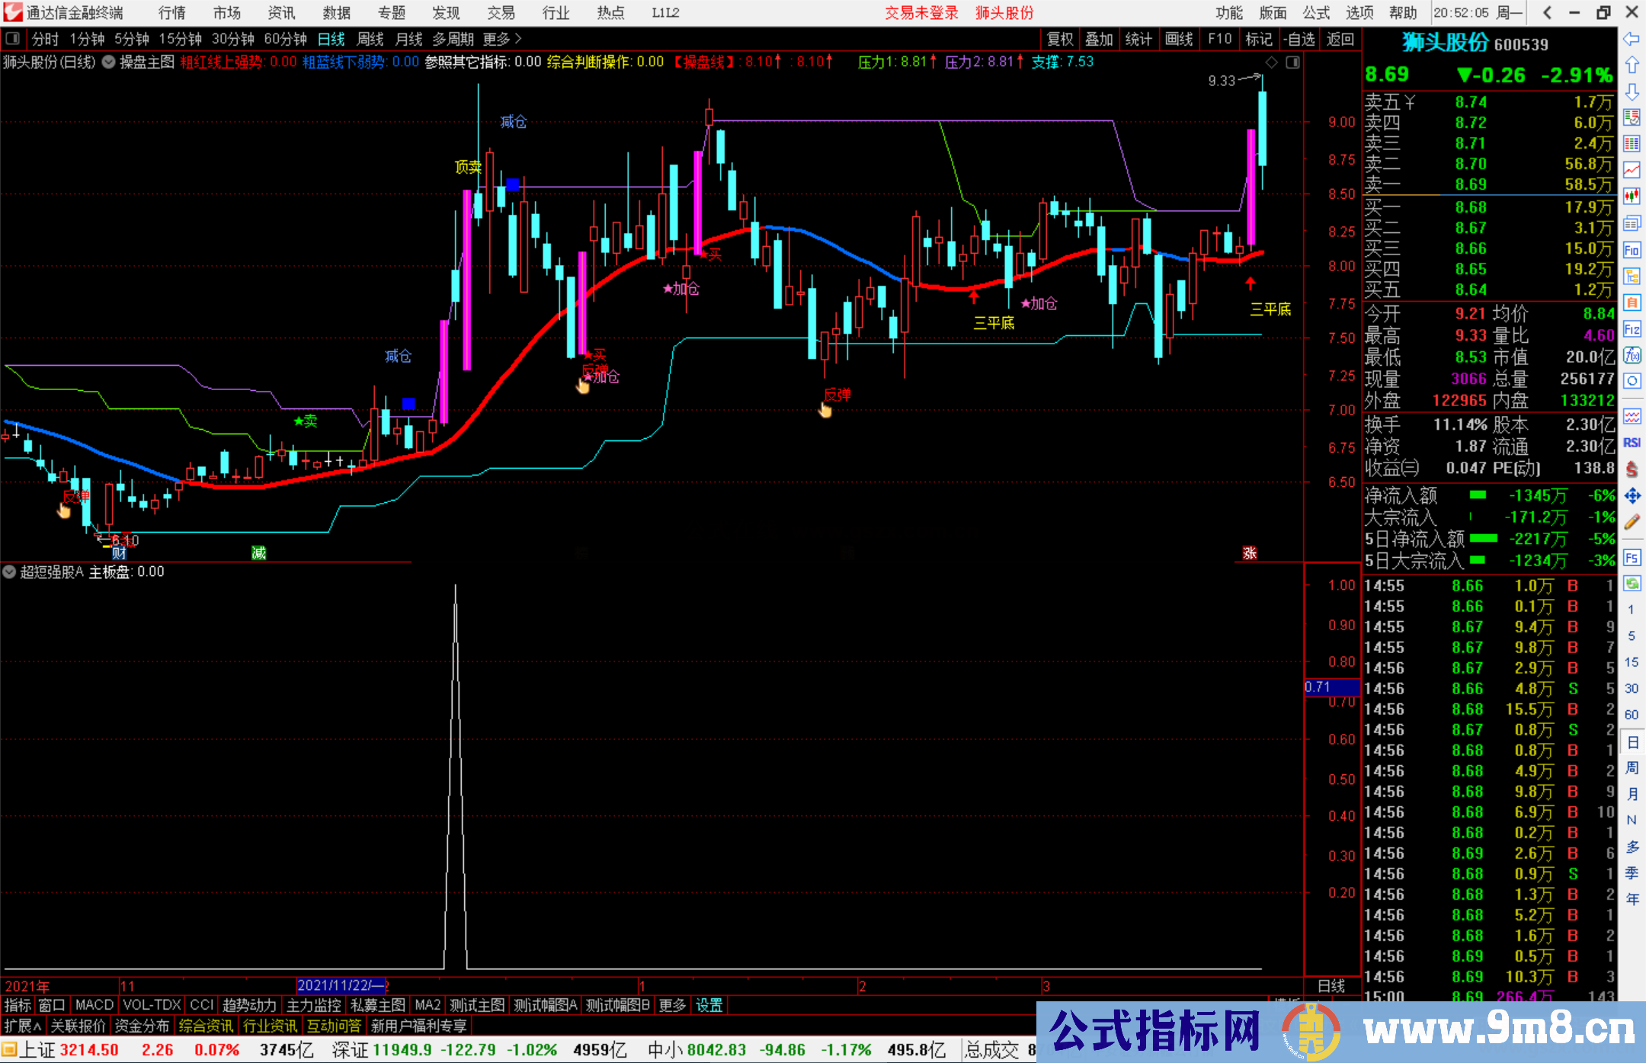Expand 超短强股A indicator dropdown arrow
Viewport: 1646px width, 1063px height.
coord(9,572)
